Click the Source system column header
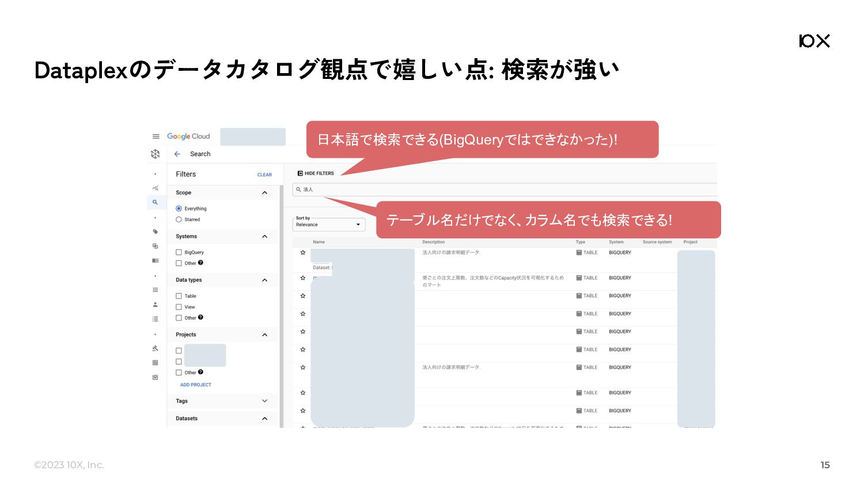 tap(657, 242)
